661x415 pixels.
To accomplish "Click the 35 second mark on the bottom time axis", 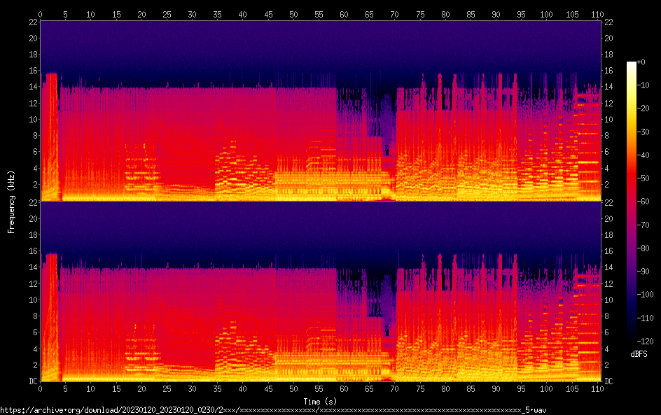I will (218, 388).
